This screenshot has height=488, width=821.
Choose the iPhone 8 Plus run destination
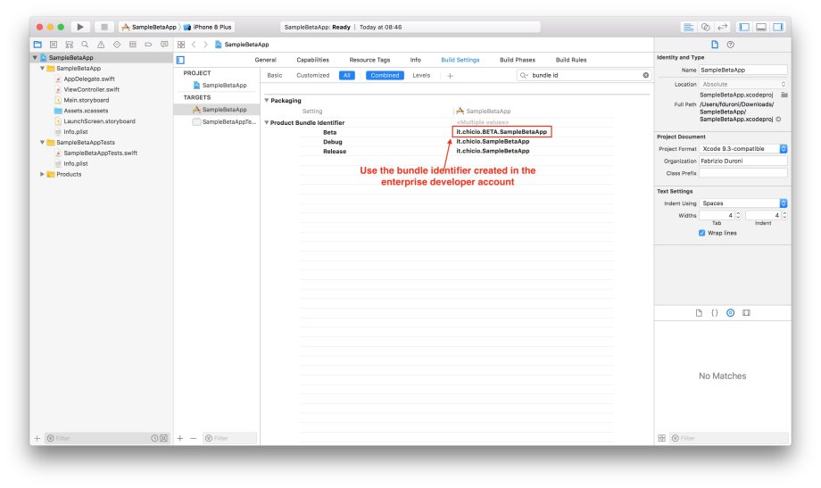208,28
